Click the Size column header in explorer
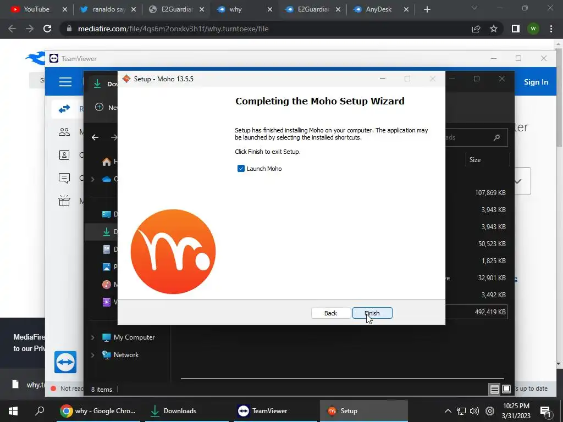This screenshot has width=563, height=422. click(x=474, y=160)
